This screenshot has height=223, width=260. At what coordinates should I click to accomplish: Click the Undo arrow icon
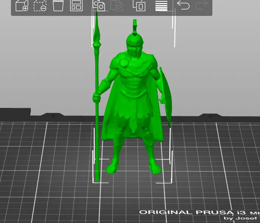click(x=183, y=5)
